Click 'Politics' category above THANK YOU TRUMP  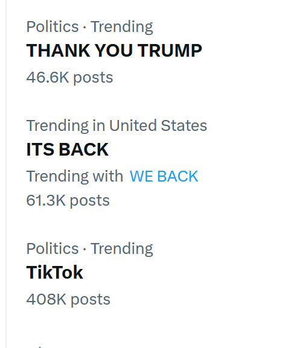tap(53, 27)
